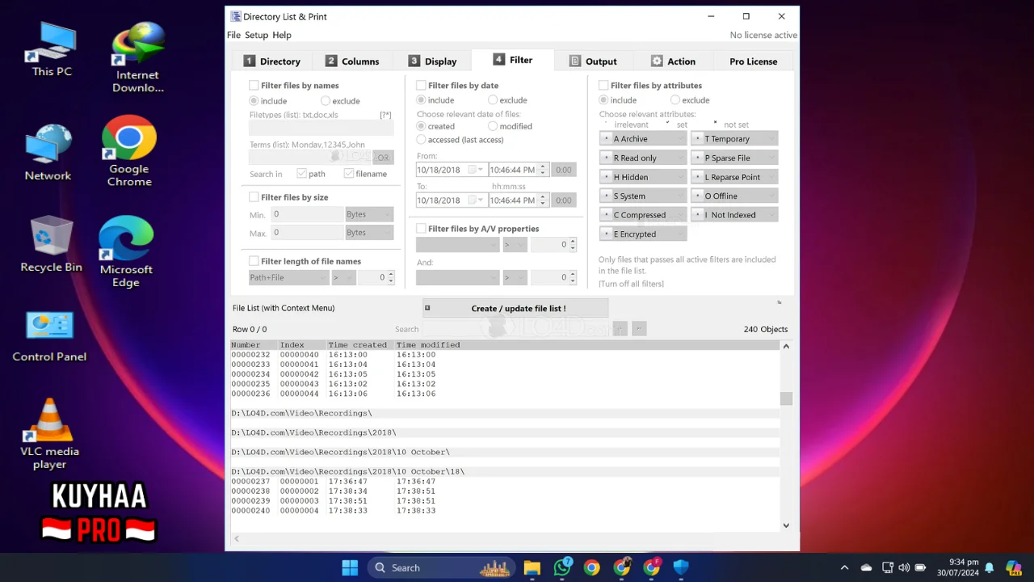Image resolution: width=1034 pixels, height=582 pixels.
Task: Open the Recycle Bin icon
Action: click(51, 244)
